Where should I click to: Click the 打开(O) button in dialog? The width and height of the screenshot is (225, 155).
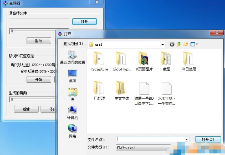[x=208, y=140]
